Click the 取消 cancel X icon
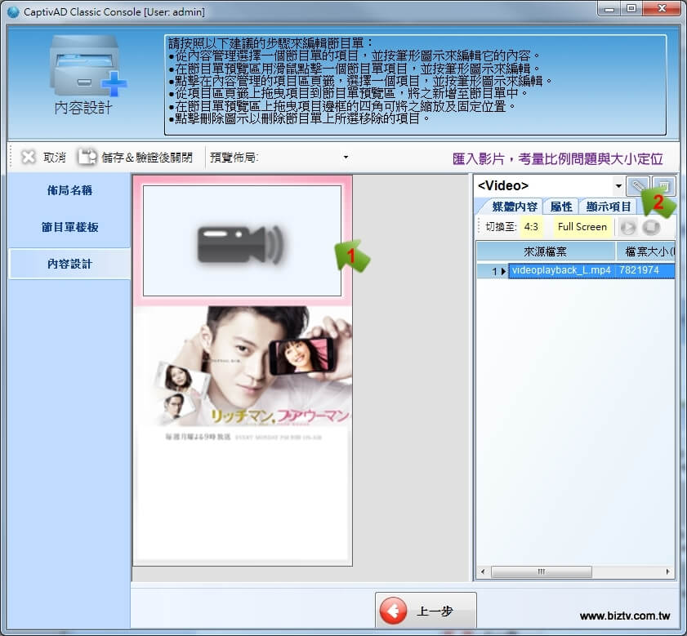687x636 pixels. click(x=29, y=157)
